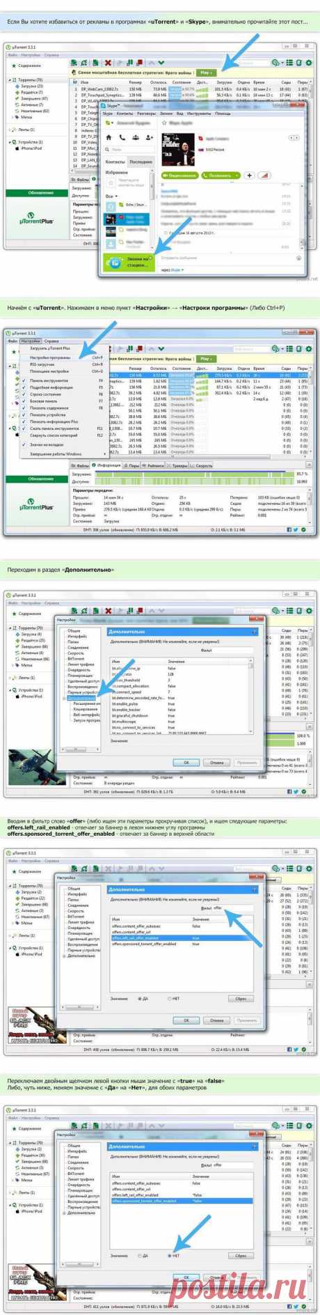Viewport: 320px width, 1315px height.
Task: Select Загрузка (23) in the topmost uTorrent sidebar
Action: [x=31, y=86]
